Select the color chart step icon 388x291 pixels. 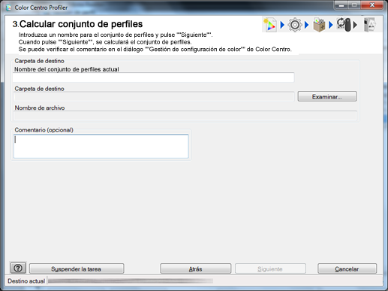tap(270, 25)
